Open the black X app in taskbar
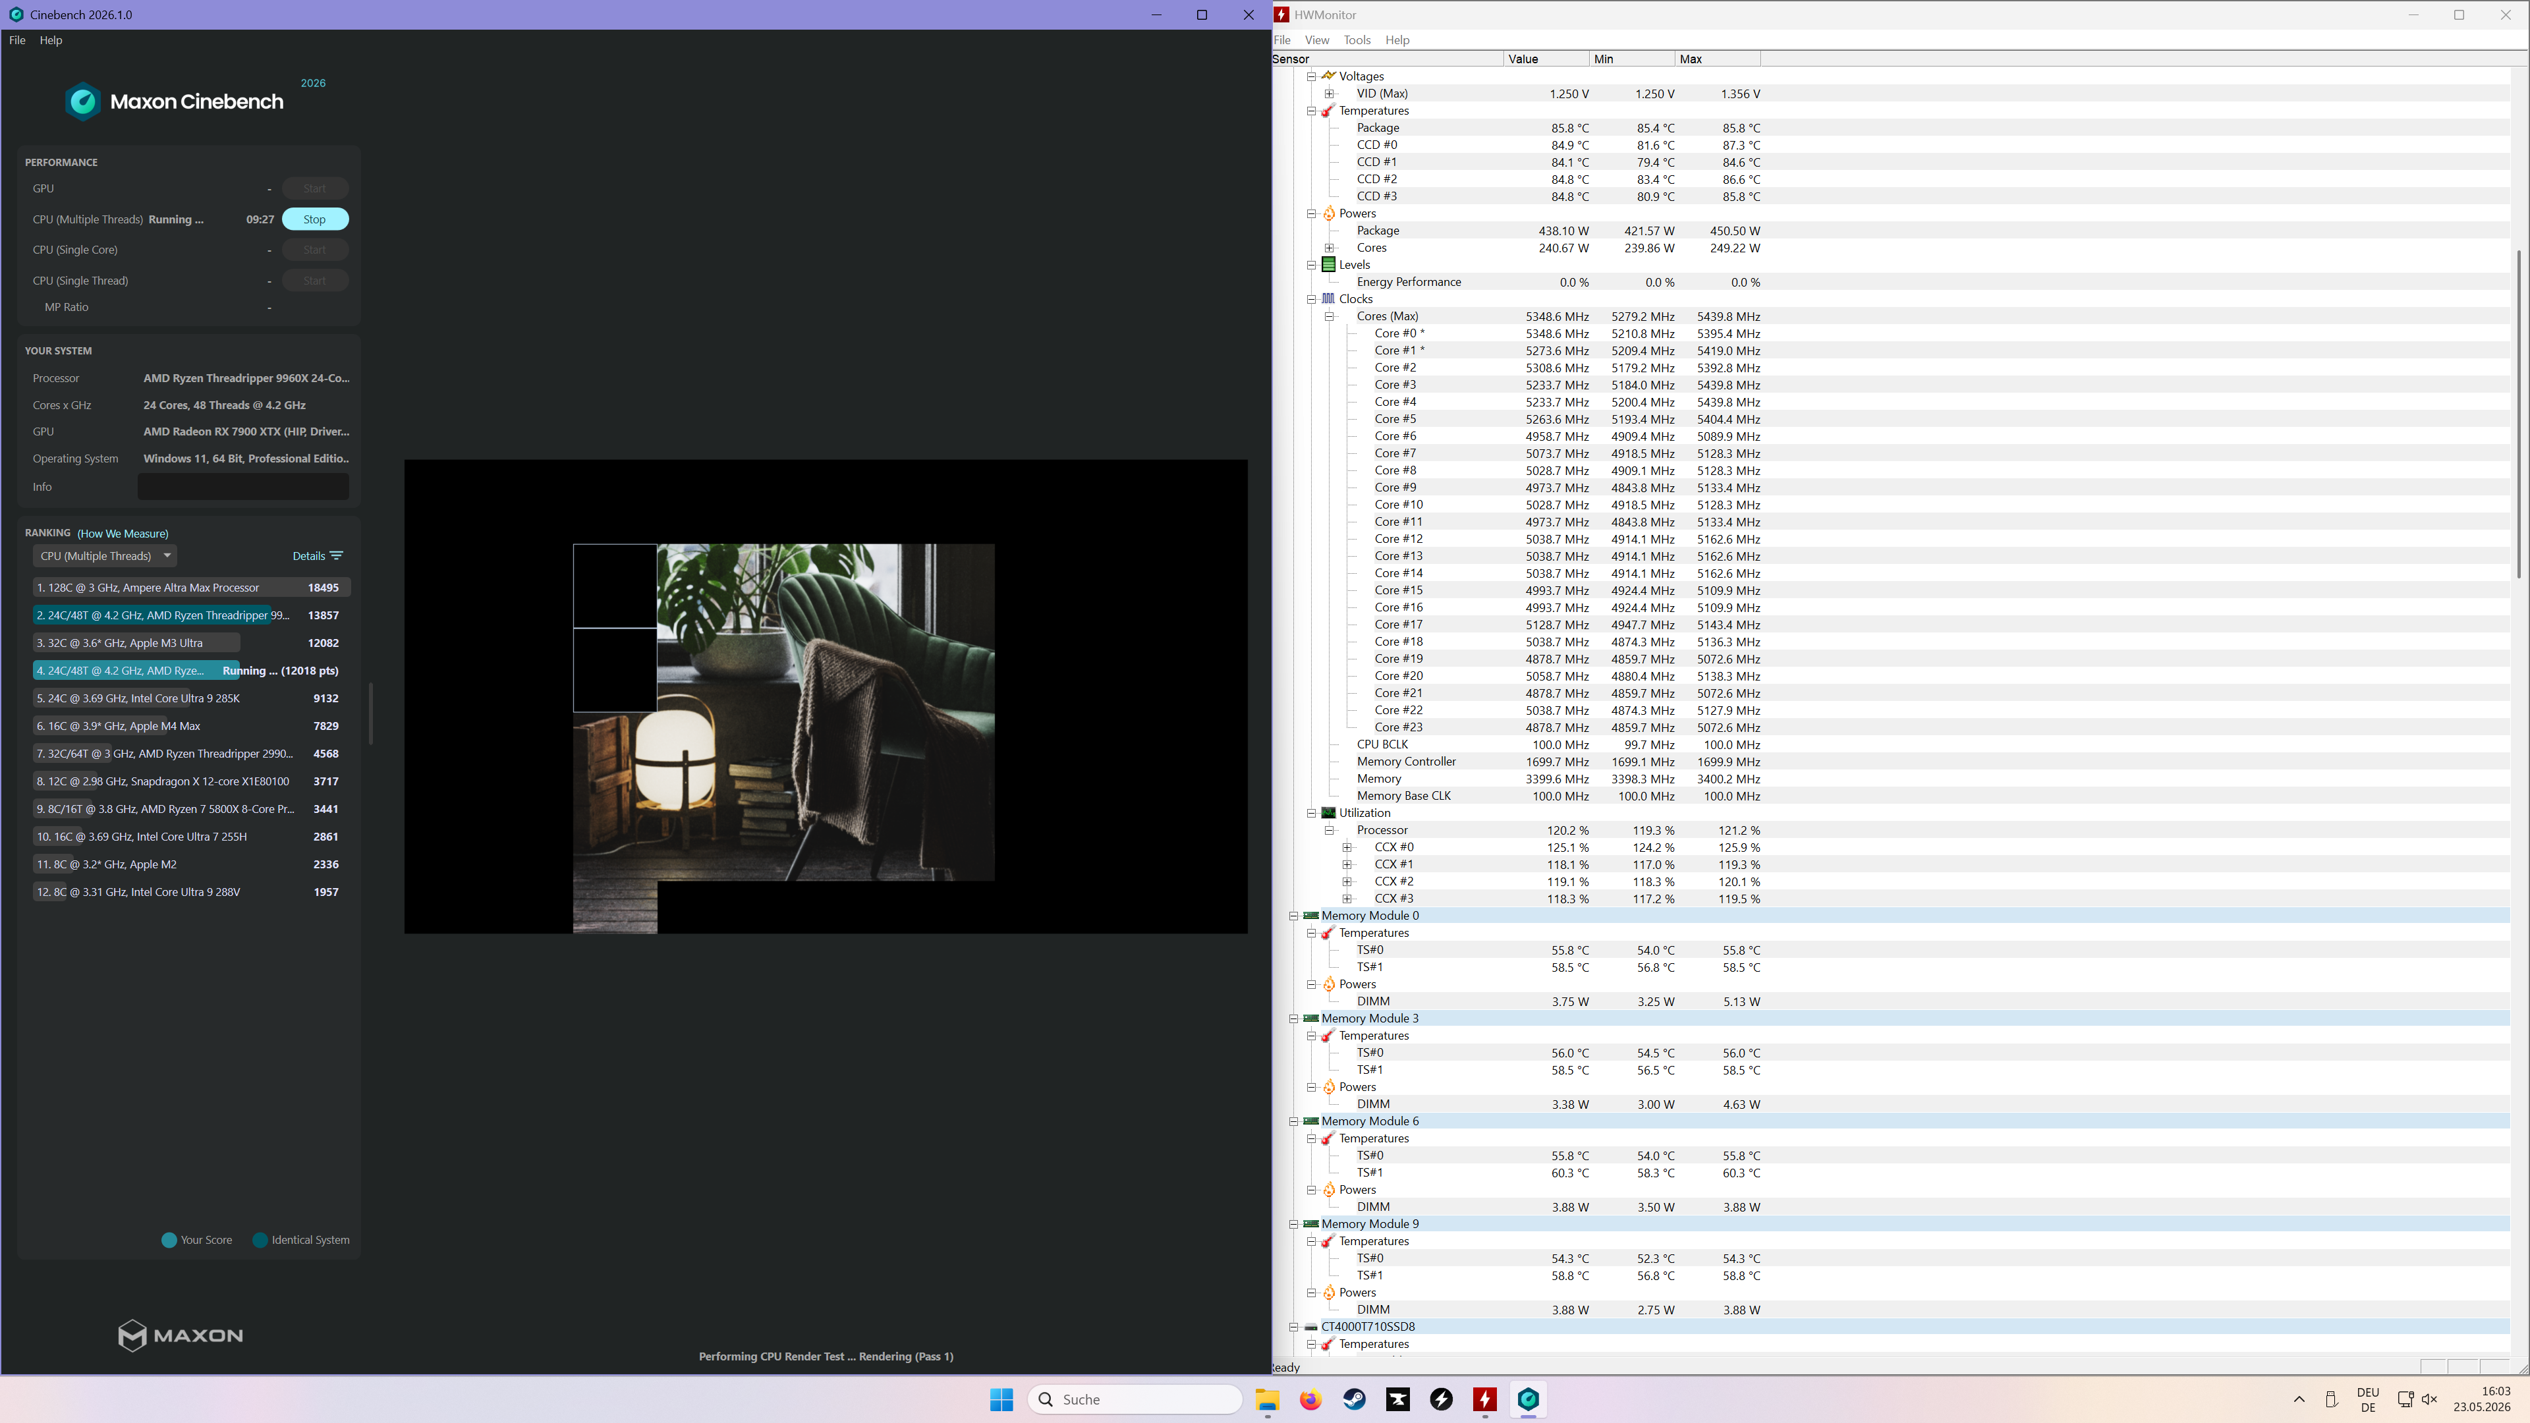The width and height of the screenshot is (2530, 1423). pos(1397,1399)
